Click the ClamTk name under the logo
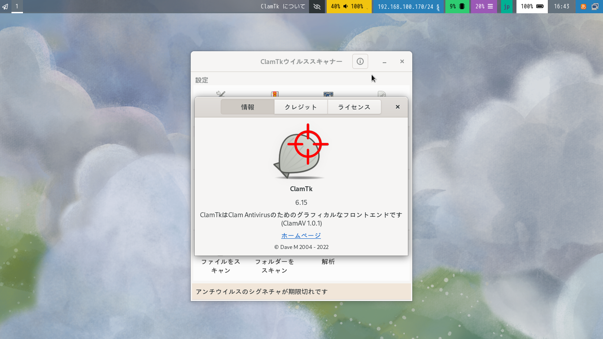603x339 pixels. pyautogui.click(x=301, y=188)
